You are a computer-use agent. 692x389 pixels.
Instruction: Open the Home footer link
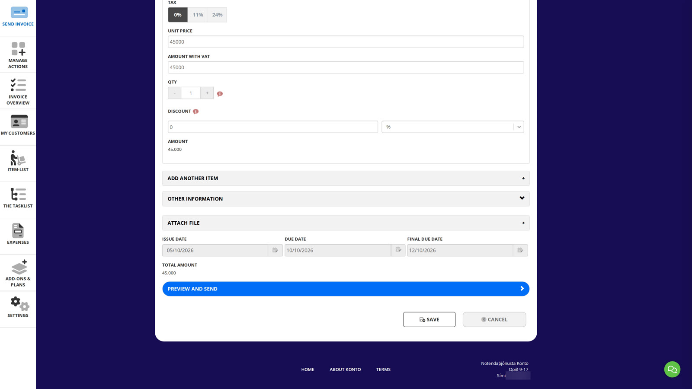(308, 370)
